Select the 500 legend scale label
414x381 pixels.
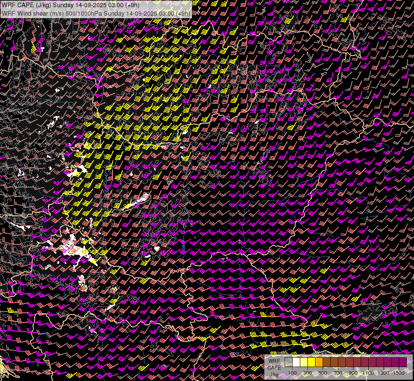323,373
